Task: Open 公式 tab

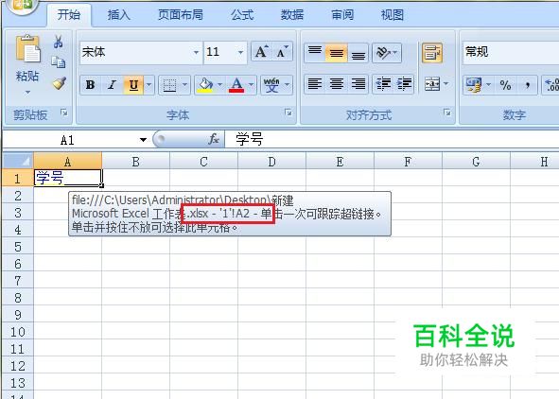Action: [242, 14]
